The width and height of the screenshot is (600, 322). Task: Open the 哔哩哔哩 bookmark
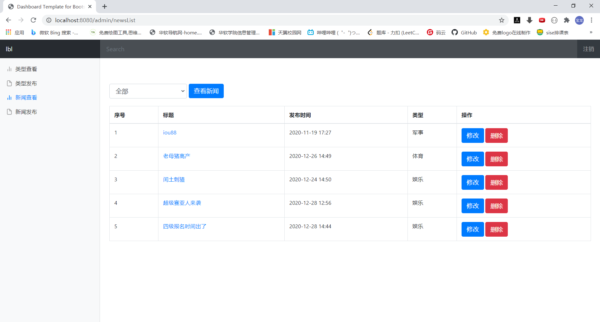tap(333, 32)
